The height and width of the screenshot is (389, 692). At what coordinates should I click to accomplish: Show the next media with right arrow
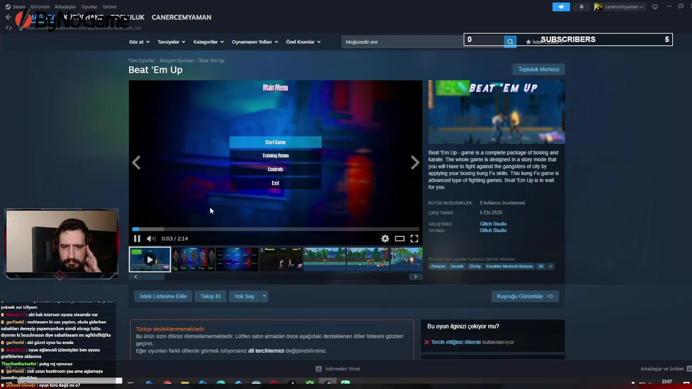click(415, 162)
